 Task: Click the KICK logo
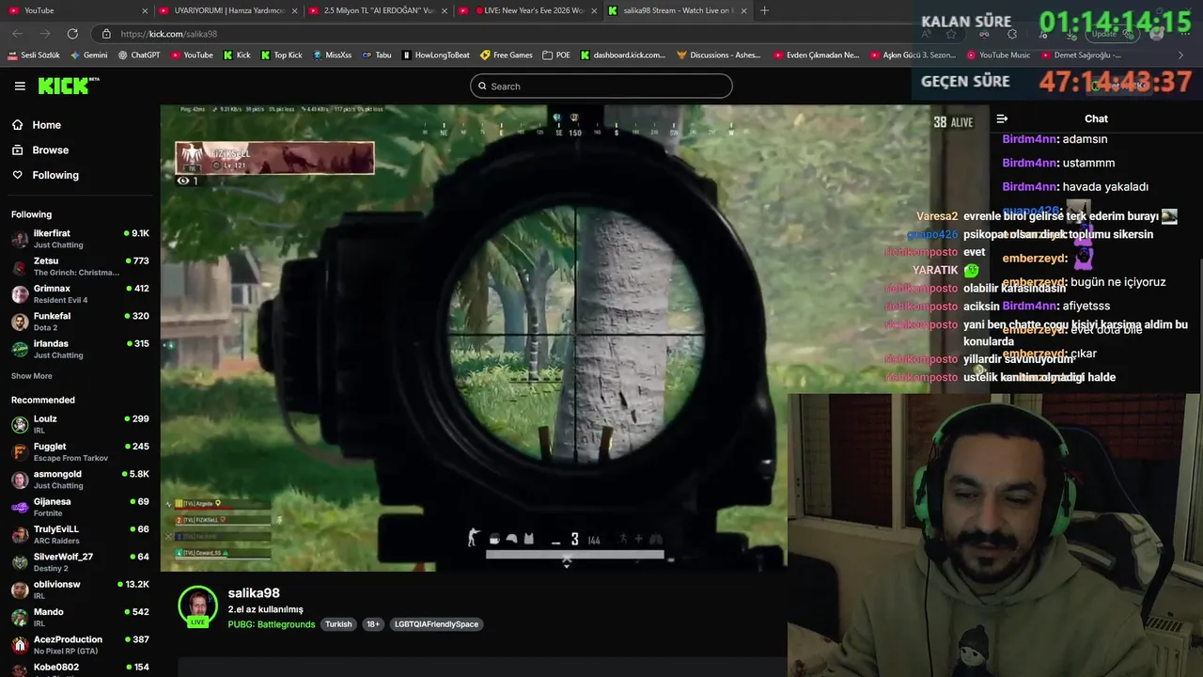[x=68, y=86]
